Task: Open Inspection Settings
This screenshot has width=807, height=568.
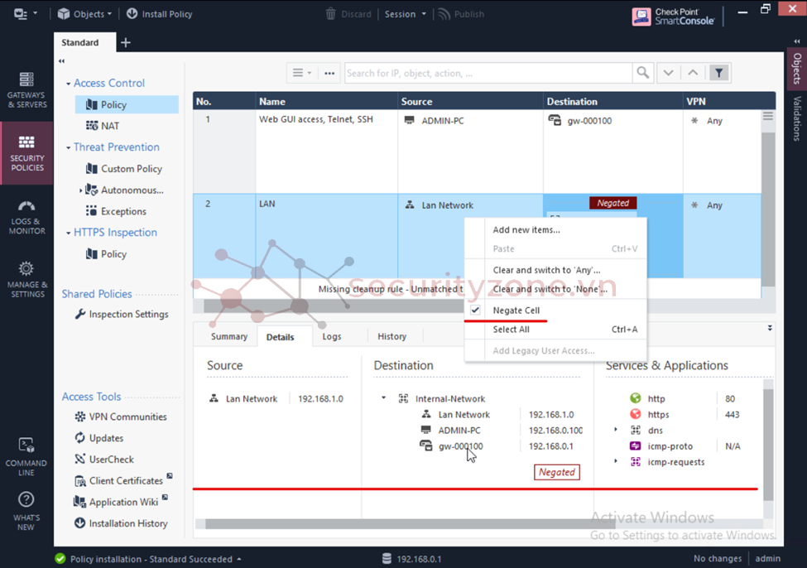Action: [122, 314]
